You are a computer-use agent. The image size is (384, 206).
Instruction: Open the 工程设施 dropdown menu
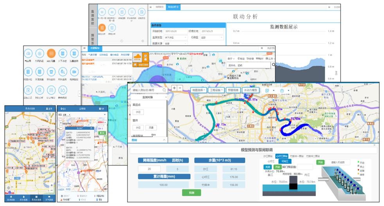(x=216, y=90)
